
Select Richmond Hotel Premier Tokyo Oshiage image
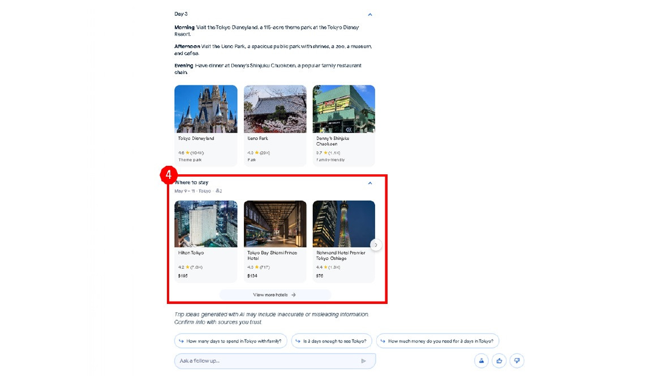343,224
